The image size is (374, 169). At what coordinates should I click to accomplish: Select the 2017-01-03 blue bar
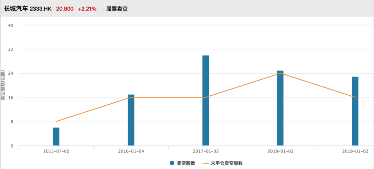(x=206, y=101)
